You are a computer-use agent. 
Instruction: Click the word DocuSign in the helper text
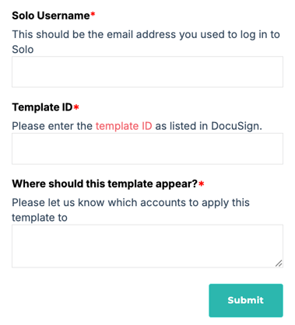pyautogui.click(x=235, y=126)
